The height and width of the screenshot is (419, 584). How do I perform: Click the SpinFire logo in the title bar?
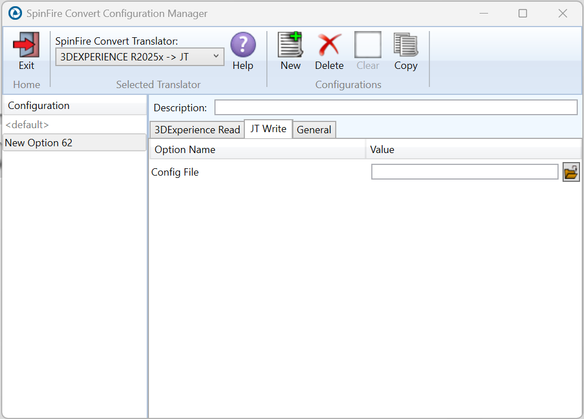point(15,14)
